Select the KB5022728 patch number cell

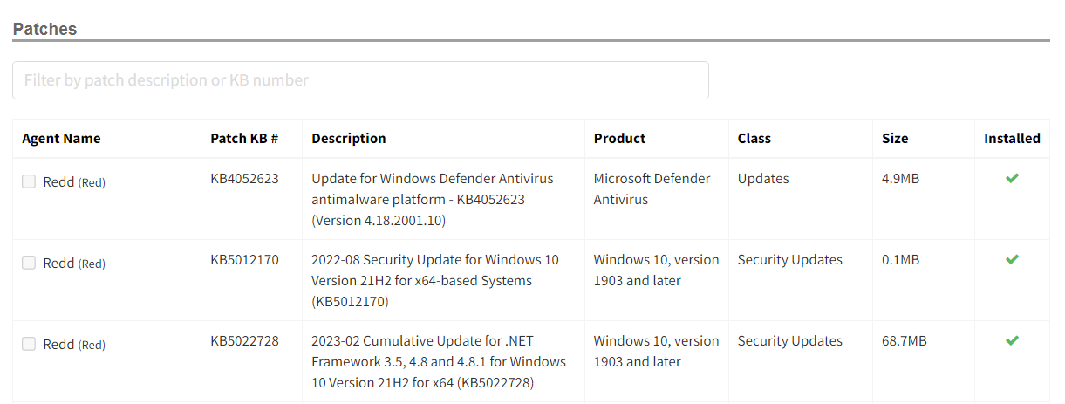click(245, 340)
